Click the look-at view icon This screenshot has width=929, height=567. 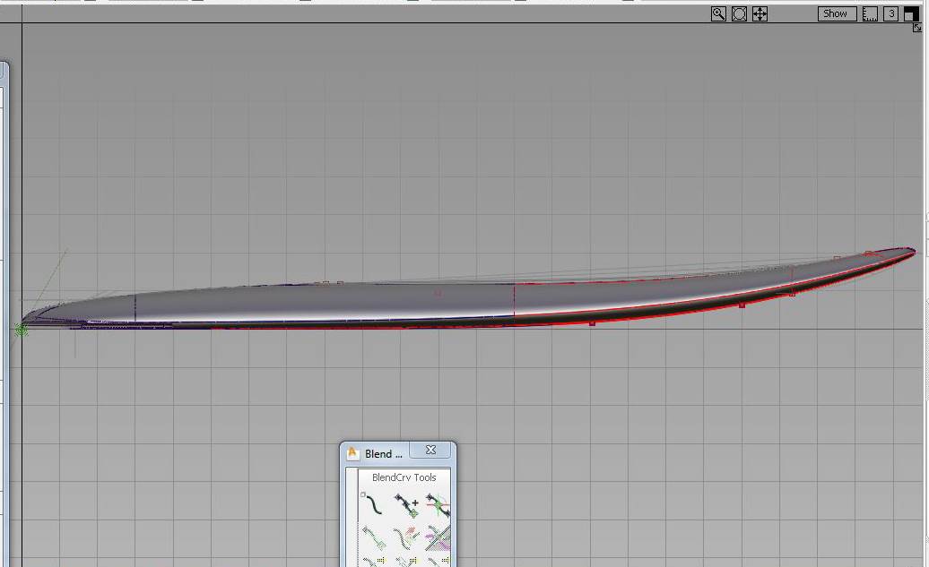click(x=739, y=13)
